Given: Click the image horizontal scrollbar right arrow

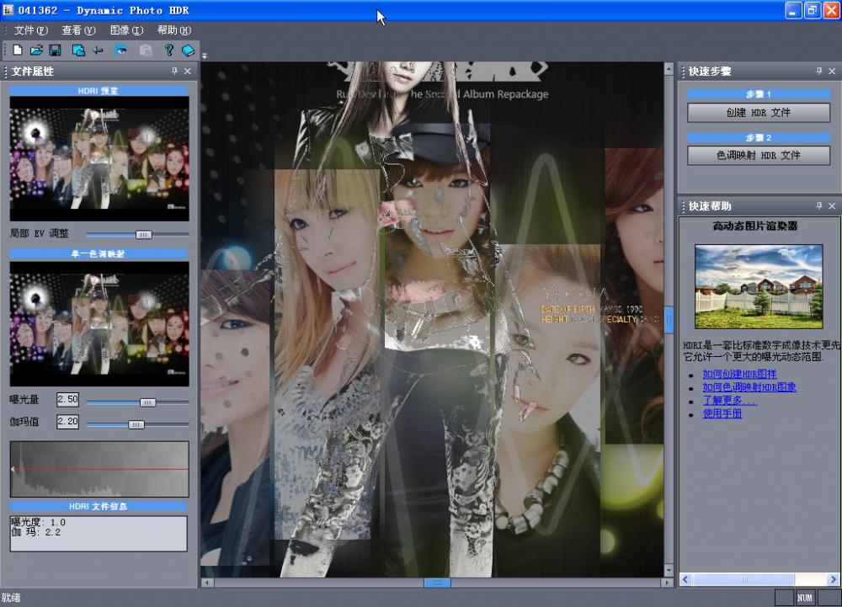Looking at the screenshot, I should (x=667, y=583).
